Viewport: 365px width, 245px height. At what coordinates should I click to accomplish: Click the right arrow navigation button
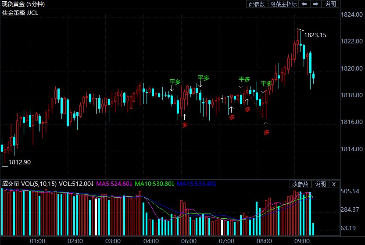pos(316,4)
